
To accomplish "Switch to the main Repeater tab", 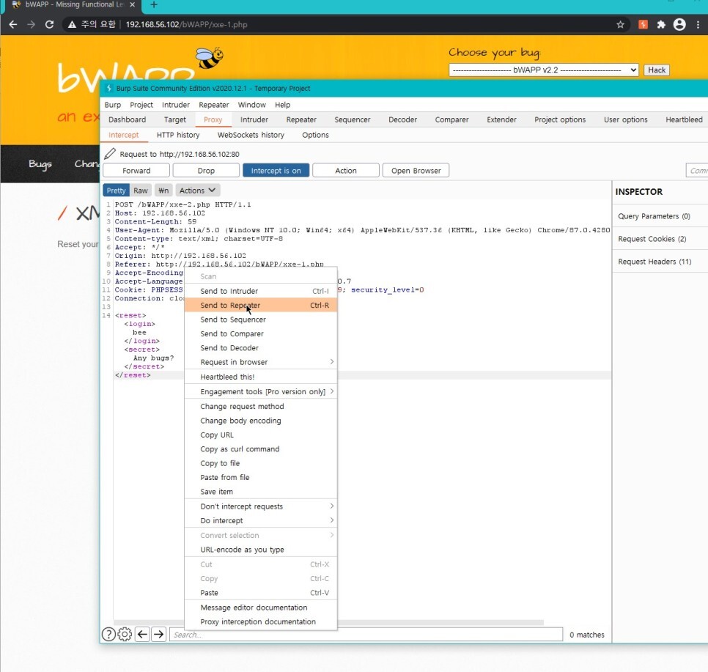I will pos(301,119).
